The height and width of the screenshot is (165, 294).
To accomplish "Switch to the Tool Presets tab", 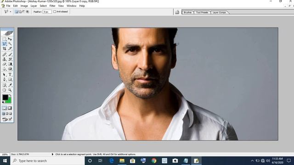I will point(202,12).
